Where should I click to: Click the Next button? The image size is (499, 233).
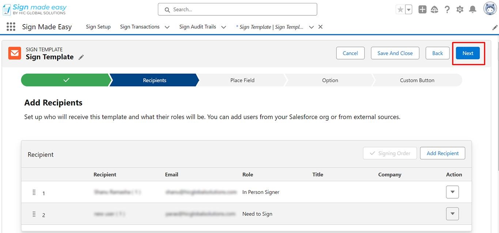(468, 53)
